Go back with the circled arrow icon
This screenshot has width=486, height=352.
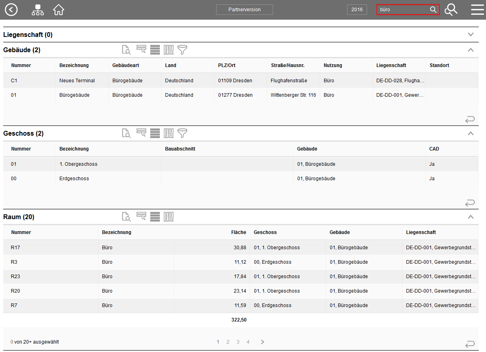click(x=11, y=10)
